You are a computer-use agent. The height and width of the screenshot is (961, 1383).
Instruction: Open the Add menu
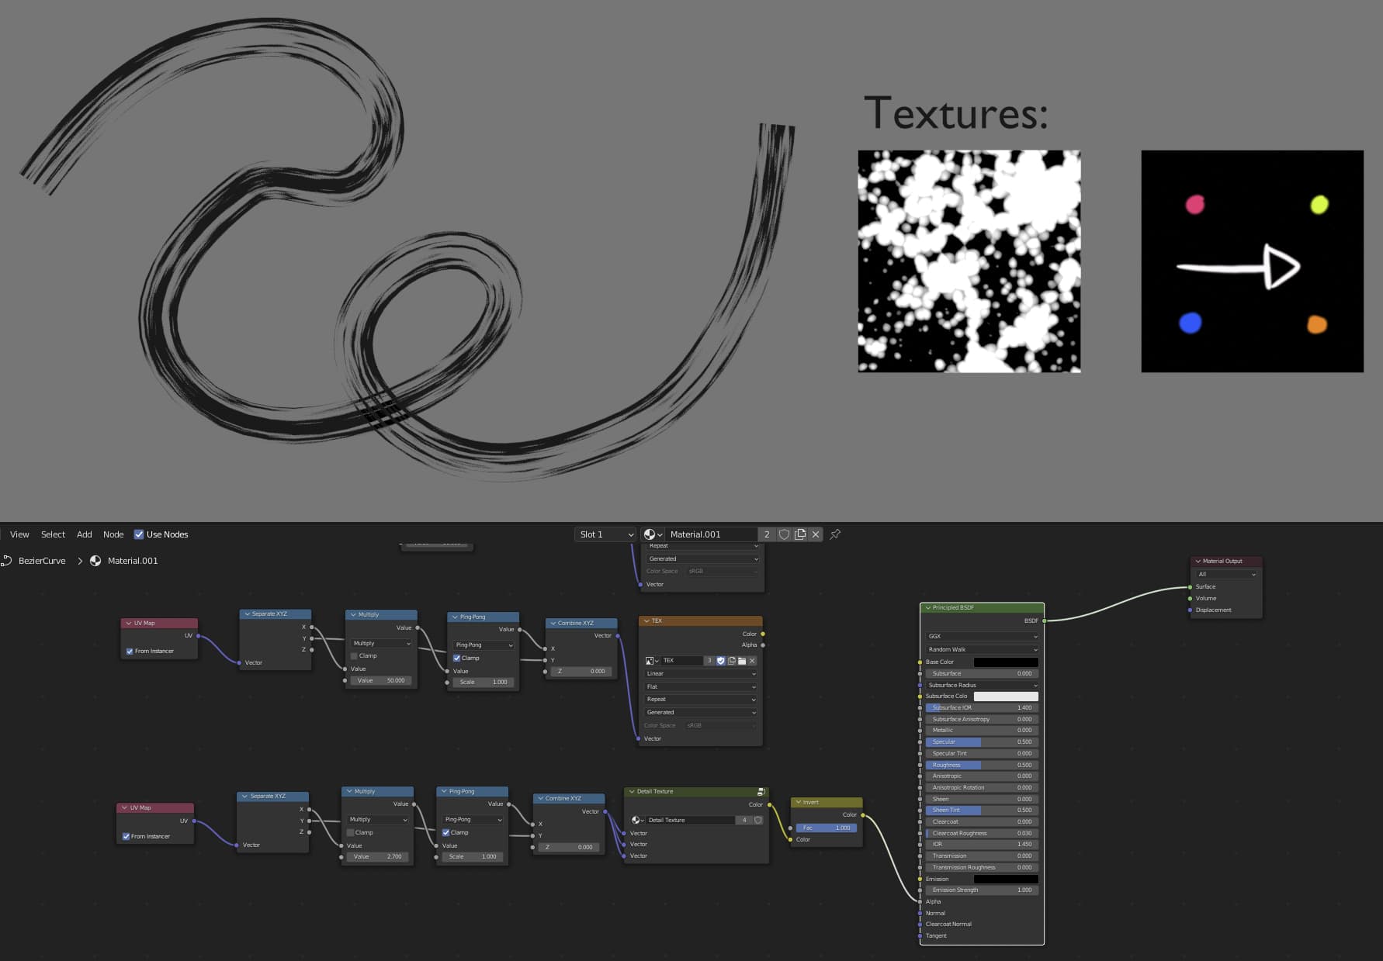pos(84,534)
